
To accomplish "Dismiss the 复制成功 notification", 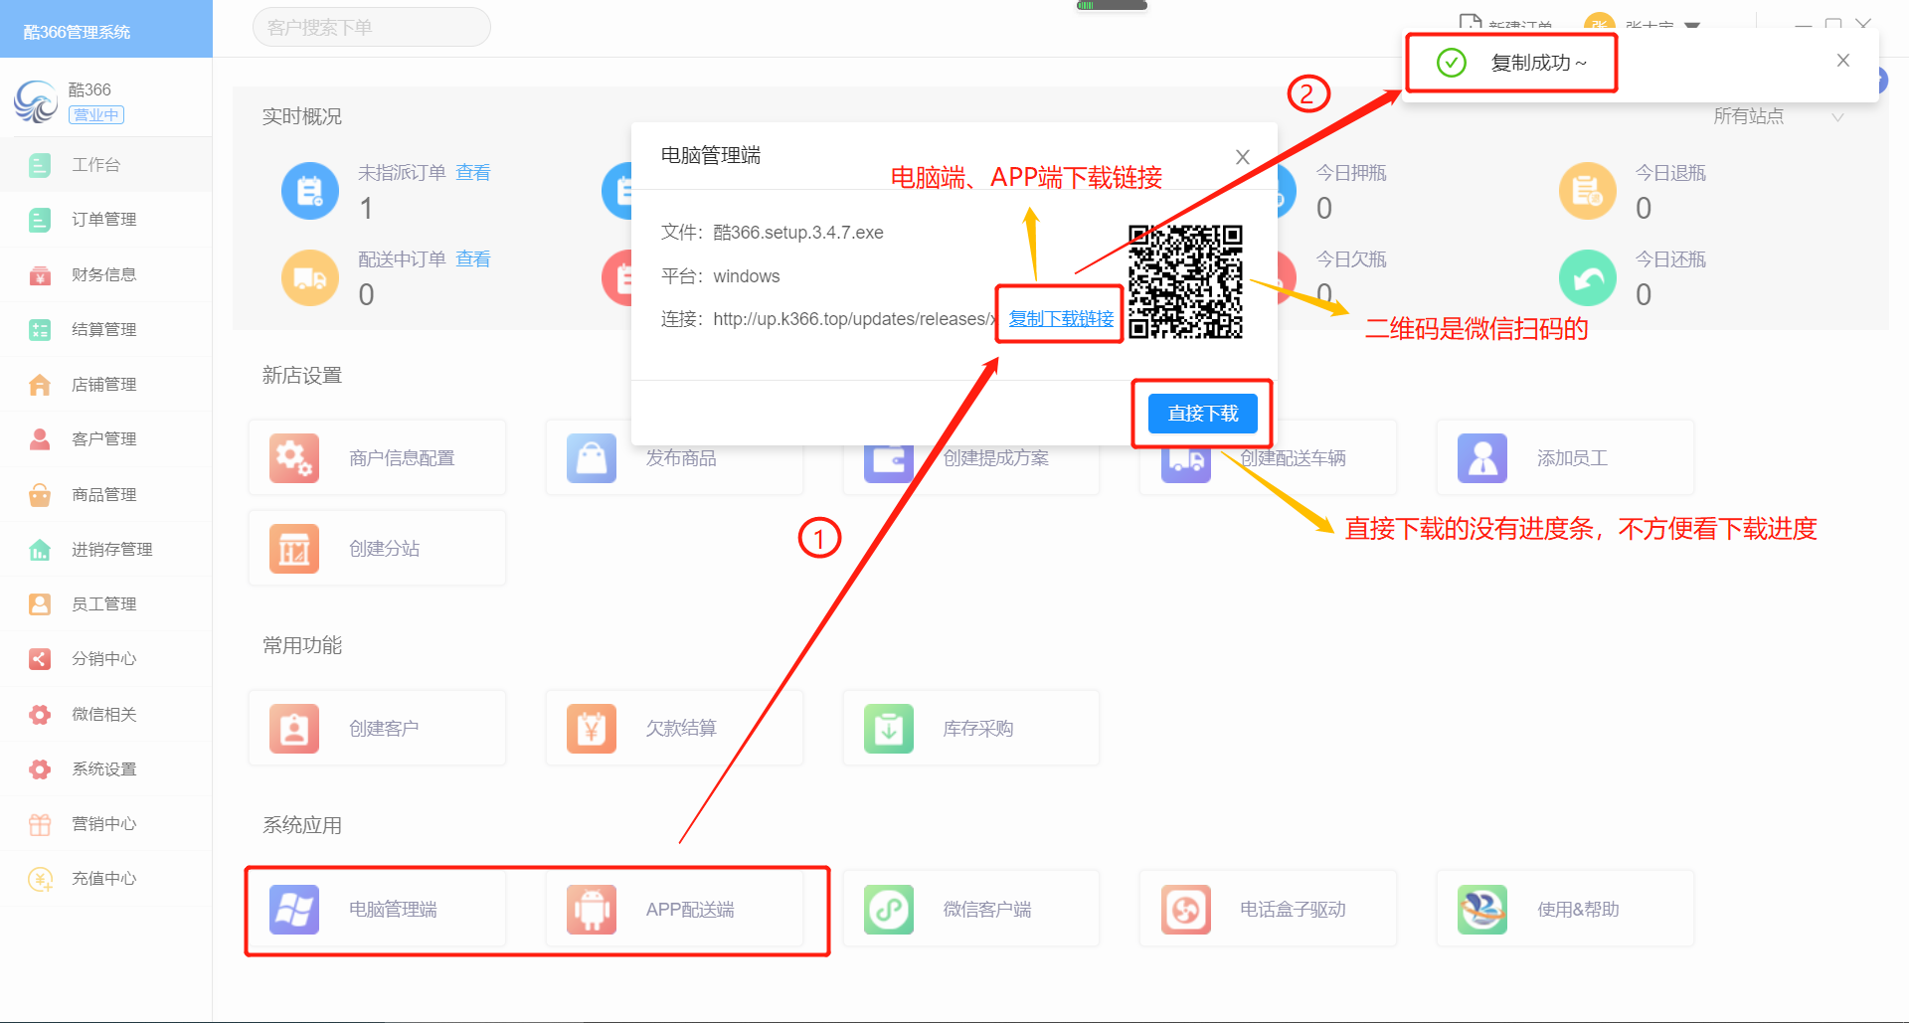I will click(x=1842, y=61).
